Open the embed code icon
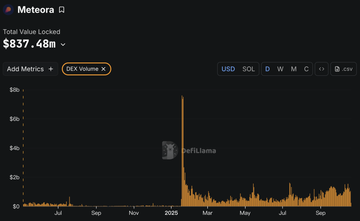 (322, 69)
